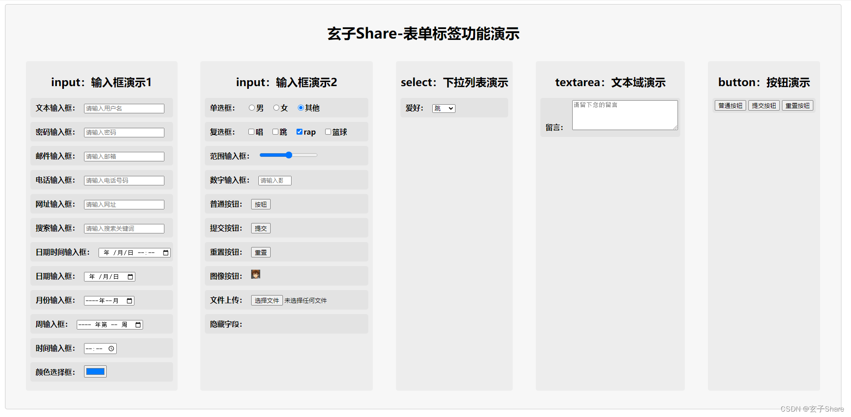Click the 单选框 label

(223, 108)
